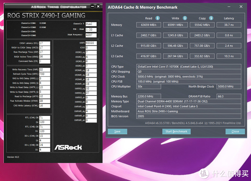This screenshot has height=181, width=251.
Task: Select the L1 Cache Write value 1245.8 GB/s
Action: click(x=175, y=35)
